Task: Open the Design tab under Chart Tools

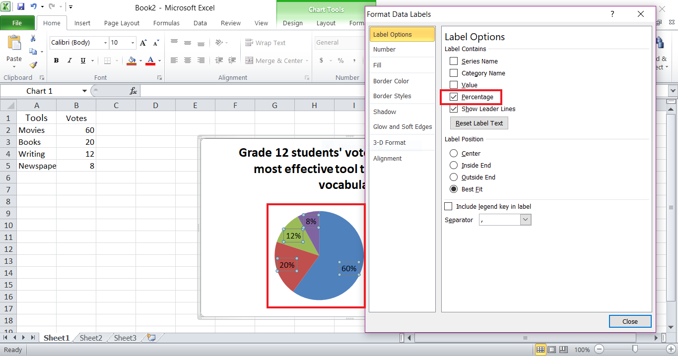Action: [x=292, y=23]
